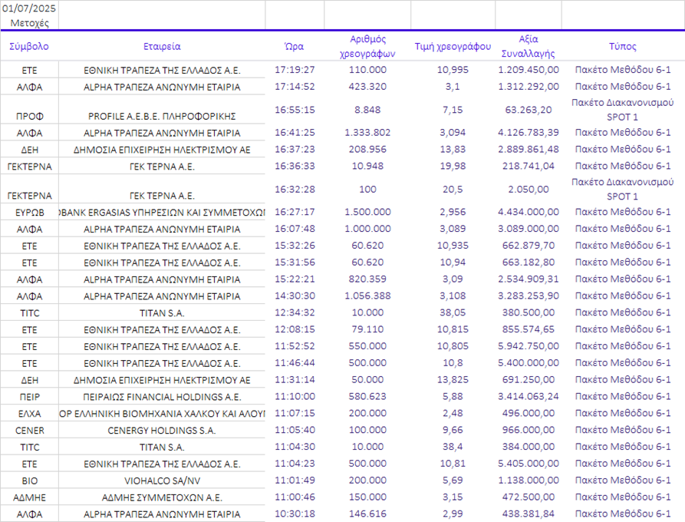Viewport: 685px width, 522px height.
Task: Select the time 12:34:32
Action: coord(295,312)
